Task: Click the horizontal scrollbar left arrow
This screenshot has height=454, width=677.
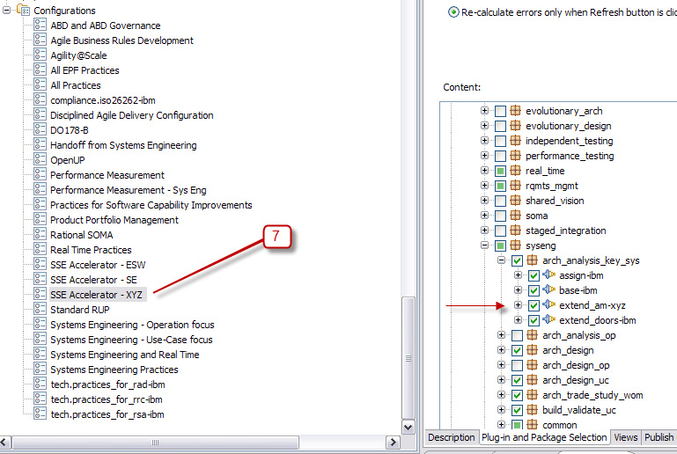Action: tap(4, 442)
